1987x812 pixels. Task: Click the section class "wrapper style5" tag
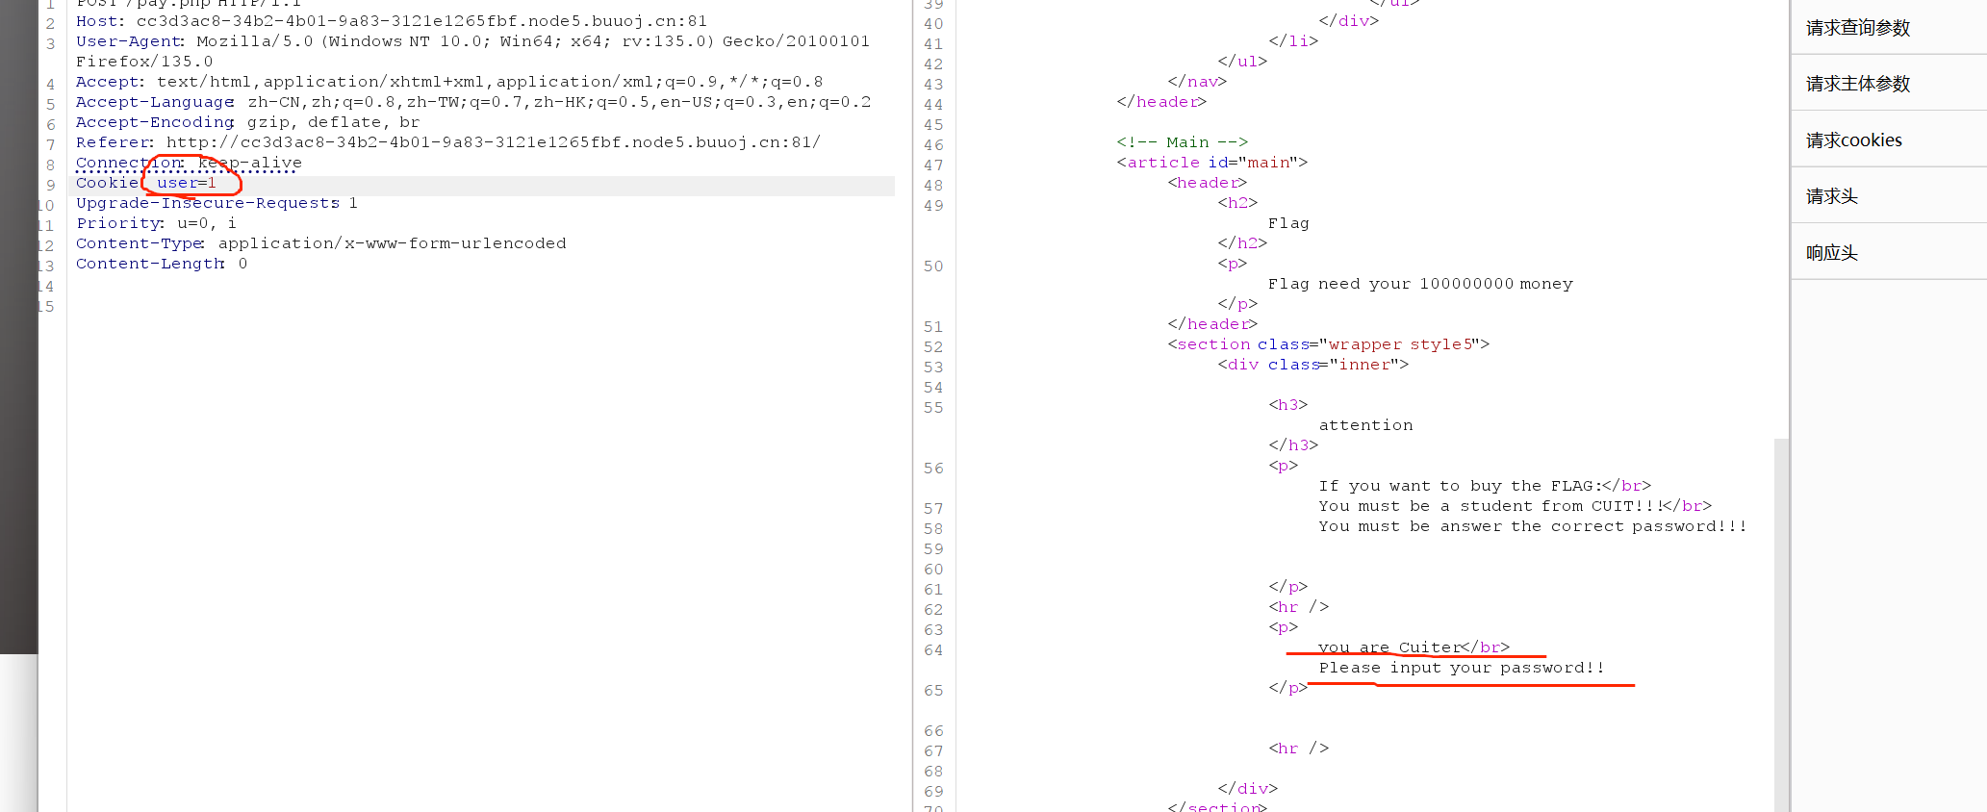[1328, 344]
